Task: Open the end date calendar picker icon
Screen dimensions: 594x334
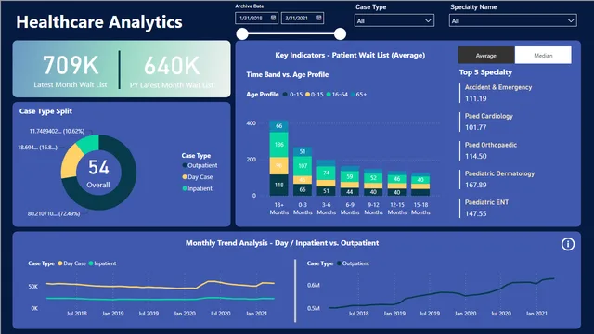Action: pos(319,18)
